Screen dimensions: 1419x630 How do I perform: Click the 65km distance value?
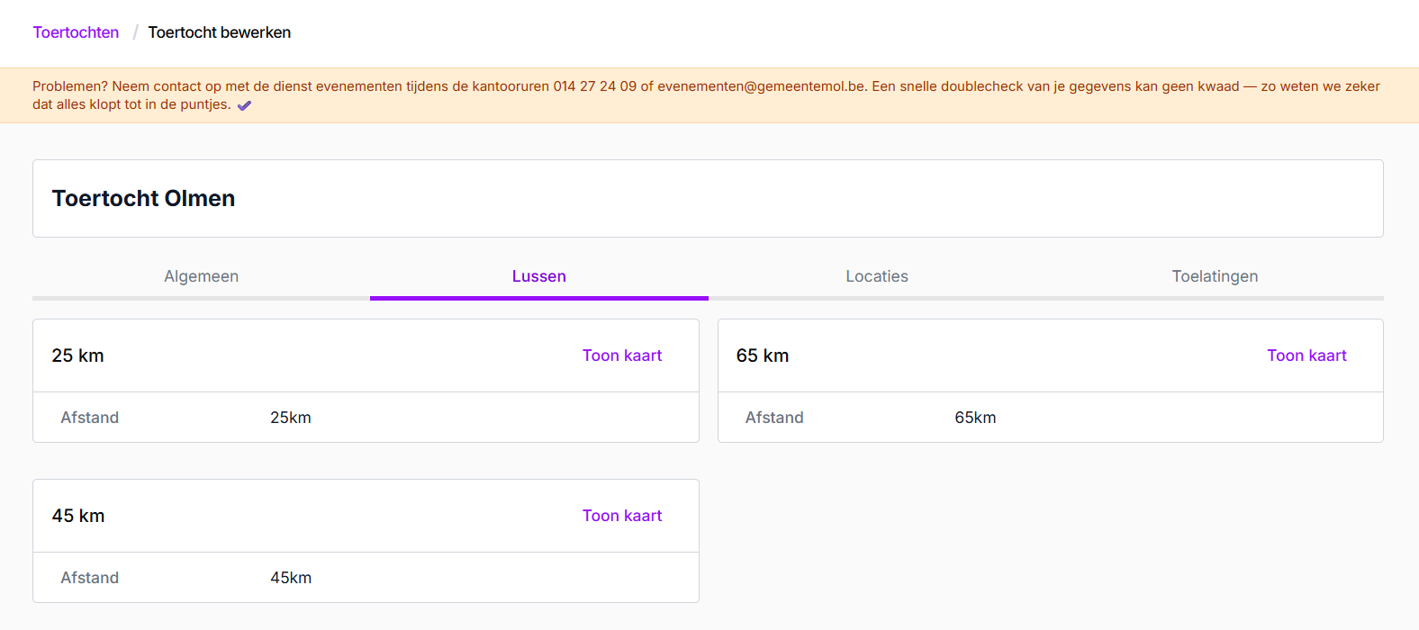click(x=975, y=418)
